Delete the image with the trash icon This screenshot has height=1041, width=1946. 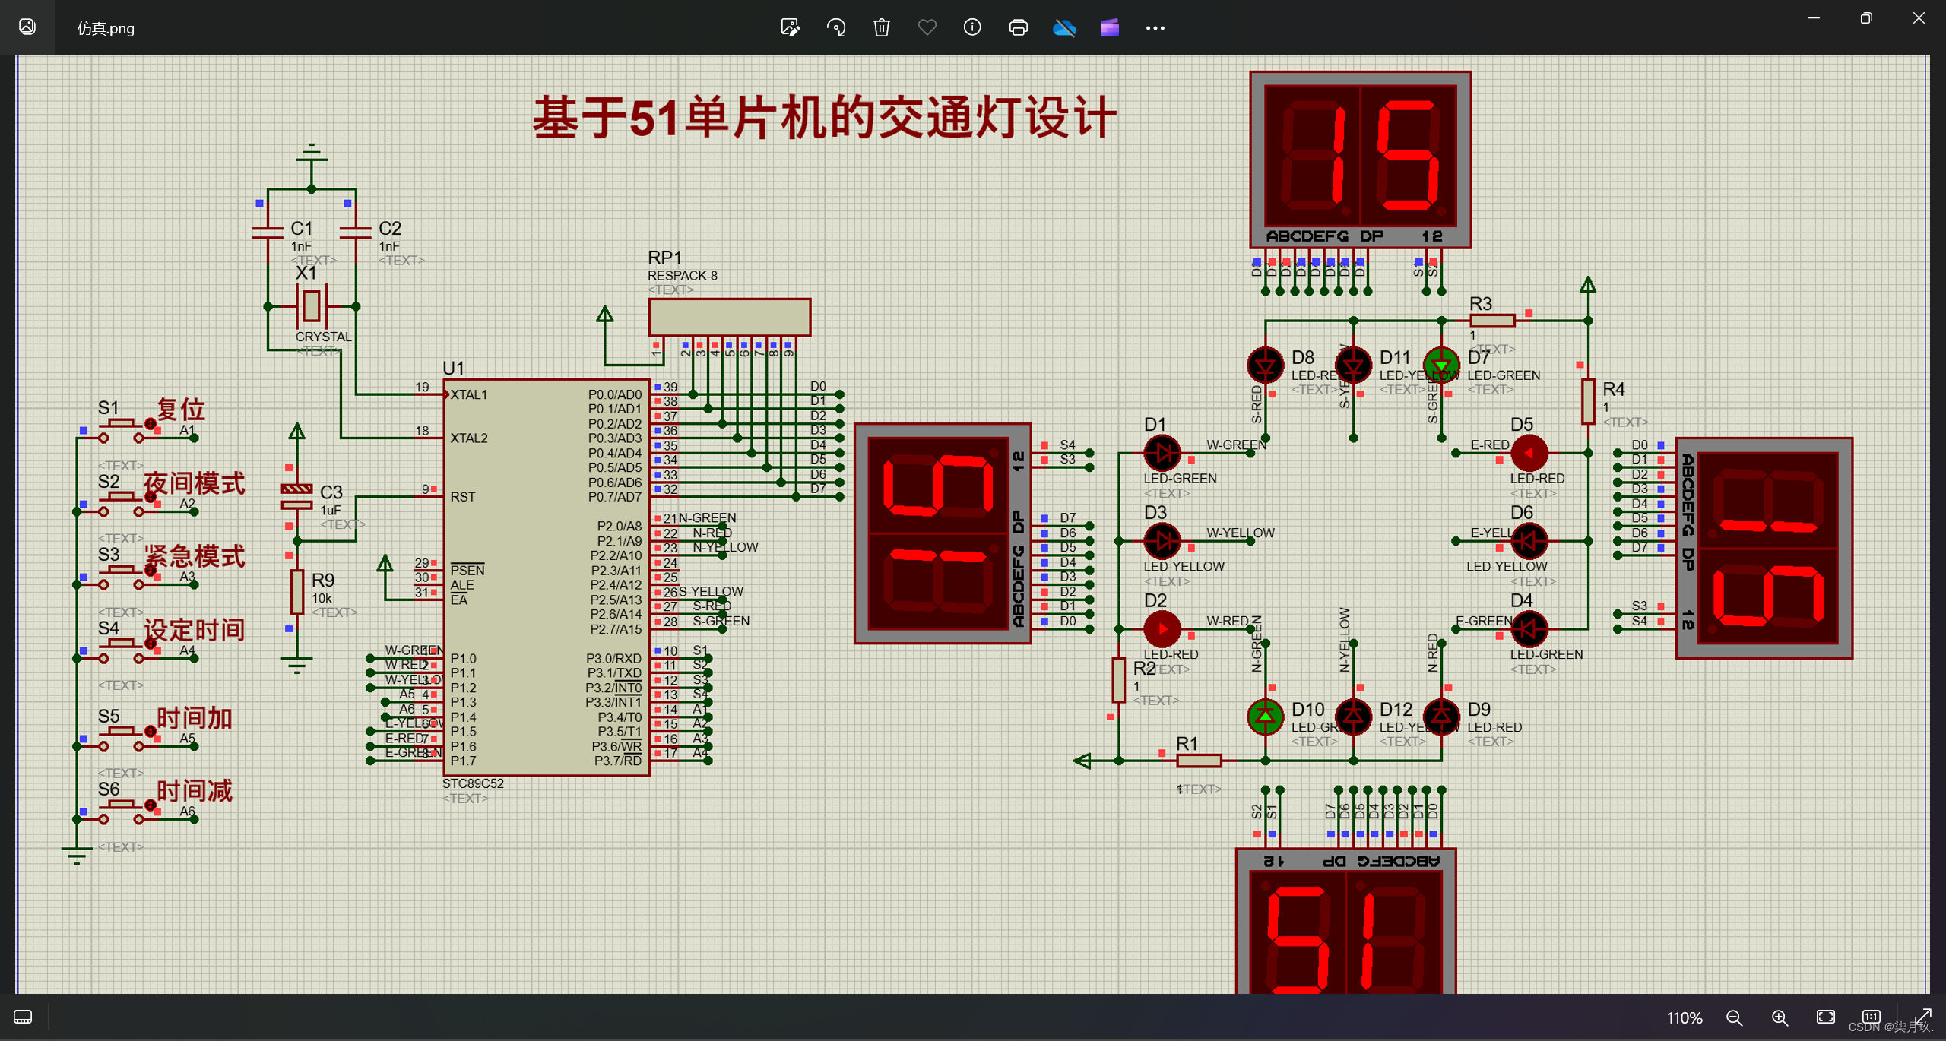coord(881,28)
